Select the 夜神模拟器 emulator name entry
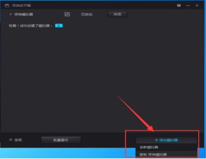206x159 pixels. (24, 14)
